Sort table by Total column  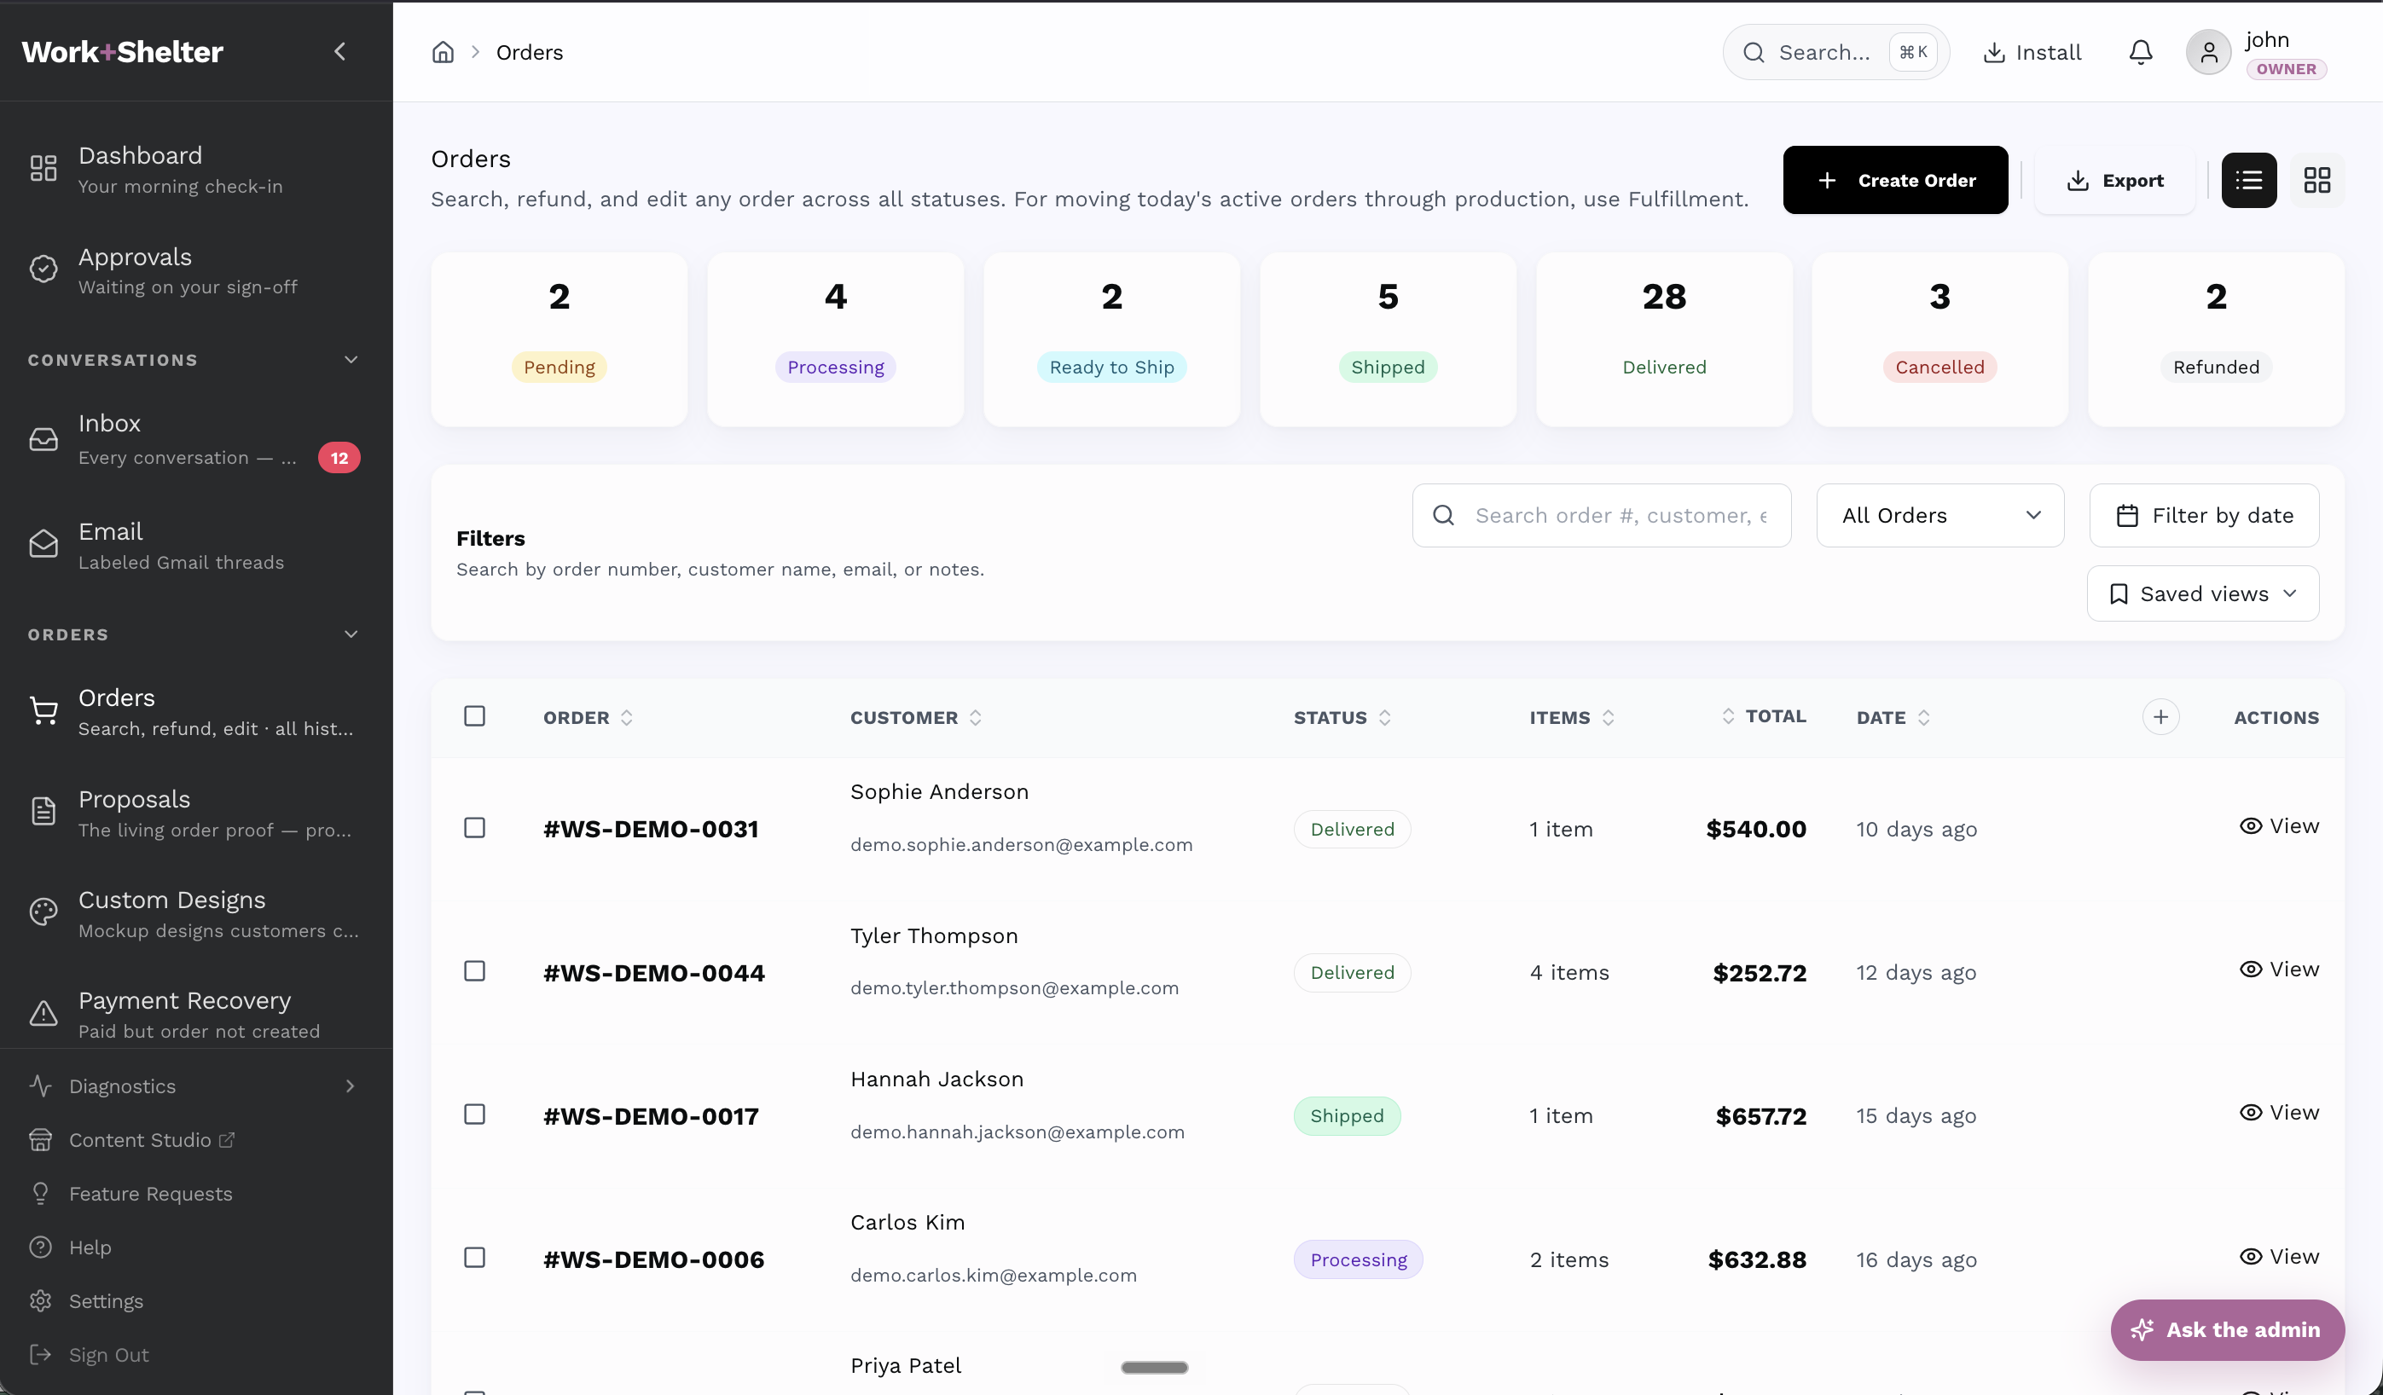[1764, 715]
